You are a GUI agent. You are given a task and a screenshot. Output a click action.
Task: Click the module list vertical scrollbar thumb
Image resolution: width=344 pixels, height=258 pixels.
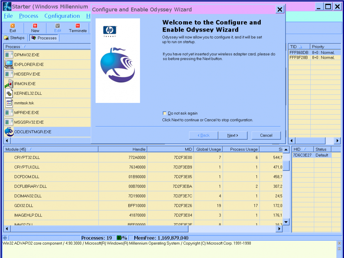[x=286, y=165]
